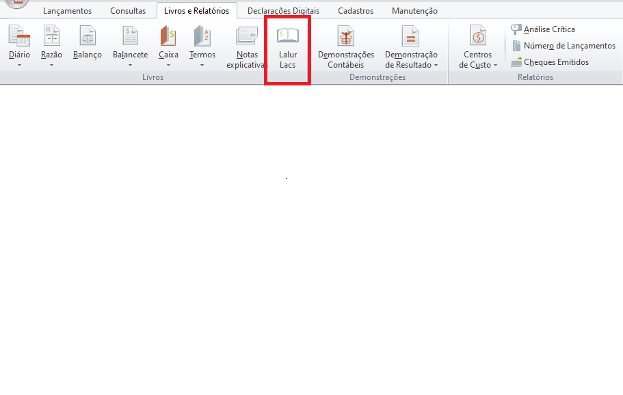The image size is (623, 395).
Task: Click the Lalur Lacs label text
Action: (x=288, y=59)
